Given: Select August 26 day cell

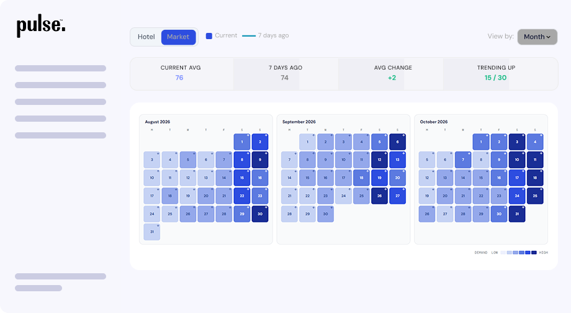Looking at the screenshot, I should coord(188,214).
